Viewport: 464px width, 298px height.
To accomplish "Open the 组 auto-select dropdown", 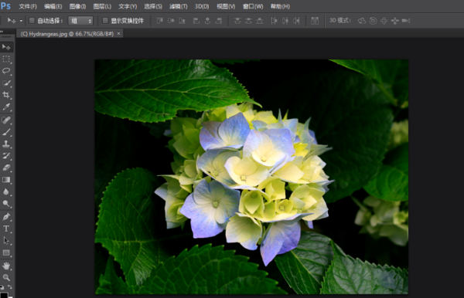I will coord(80,21).
